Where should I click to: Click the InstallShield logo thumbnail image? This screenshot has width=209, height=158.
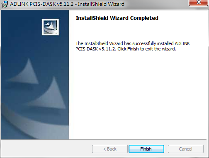pyautogui.click(x=50, y=27)
